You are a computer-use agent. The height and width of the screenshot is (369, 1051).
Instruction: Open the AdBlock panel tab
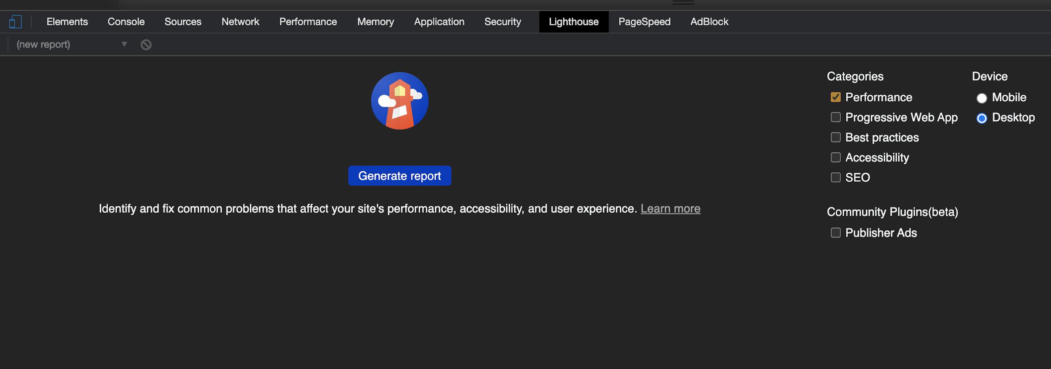click(709, 22)
